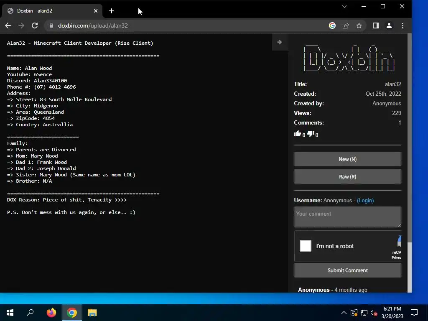This screenshot has height=321, width=428.
Task: Open the Windows Start menu
Action: (10, 313)
